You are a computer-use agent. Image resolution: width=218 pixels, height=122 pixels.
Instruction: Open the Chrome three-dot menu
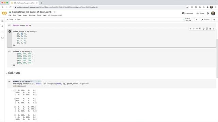[x=215, y=7]
